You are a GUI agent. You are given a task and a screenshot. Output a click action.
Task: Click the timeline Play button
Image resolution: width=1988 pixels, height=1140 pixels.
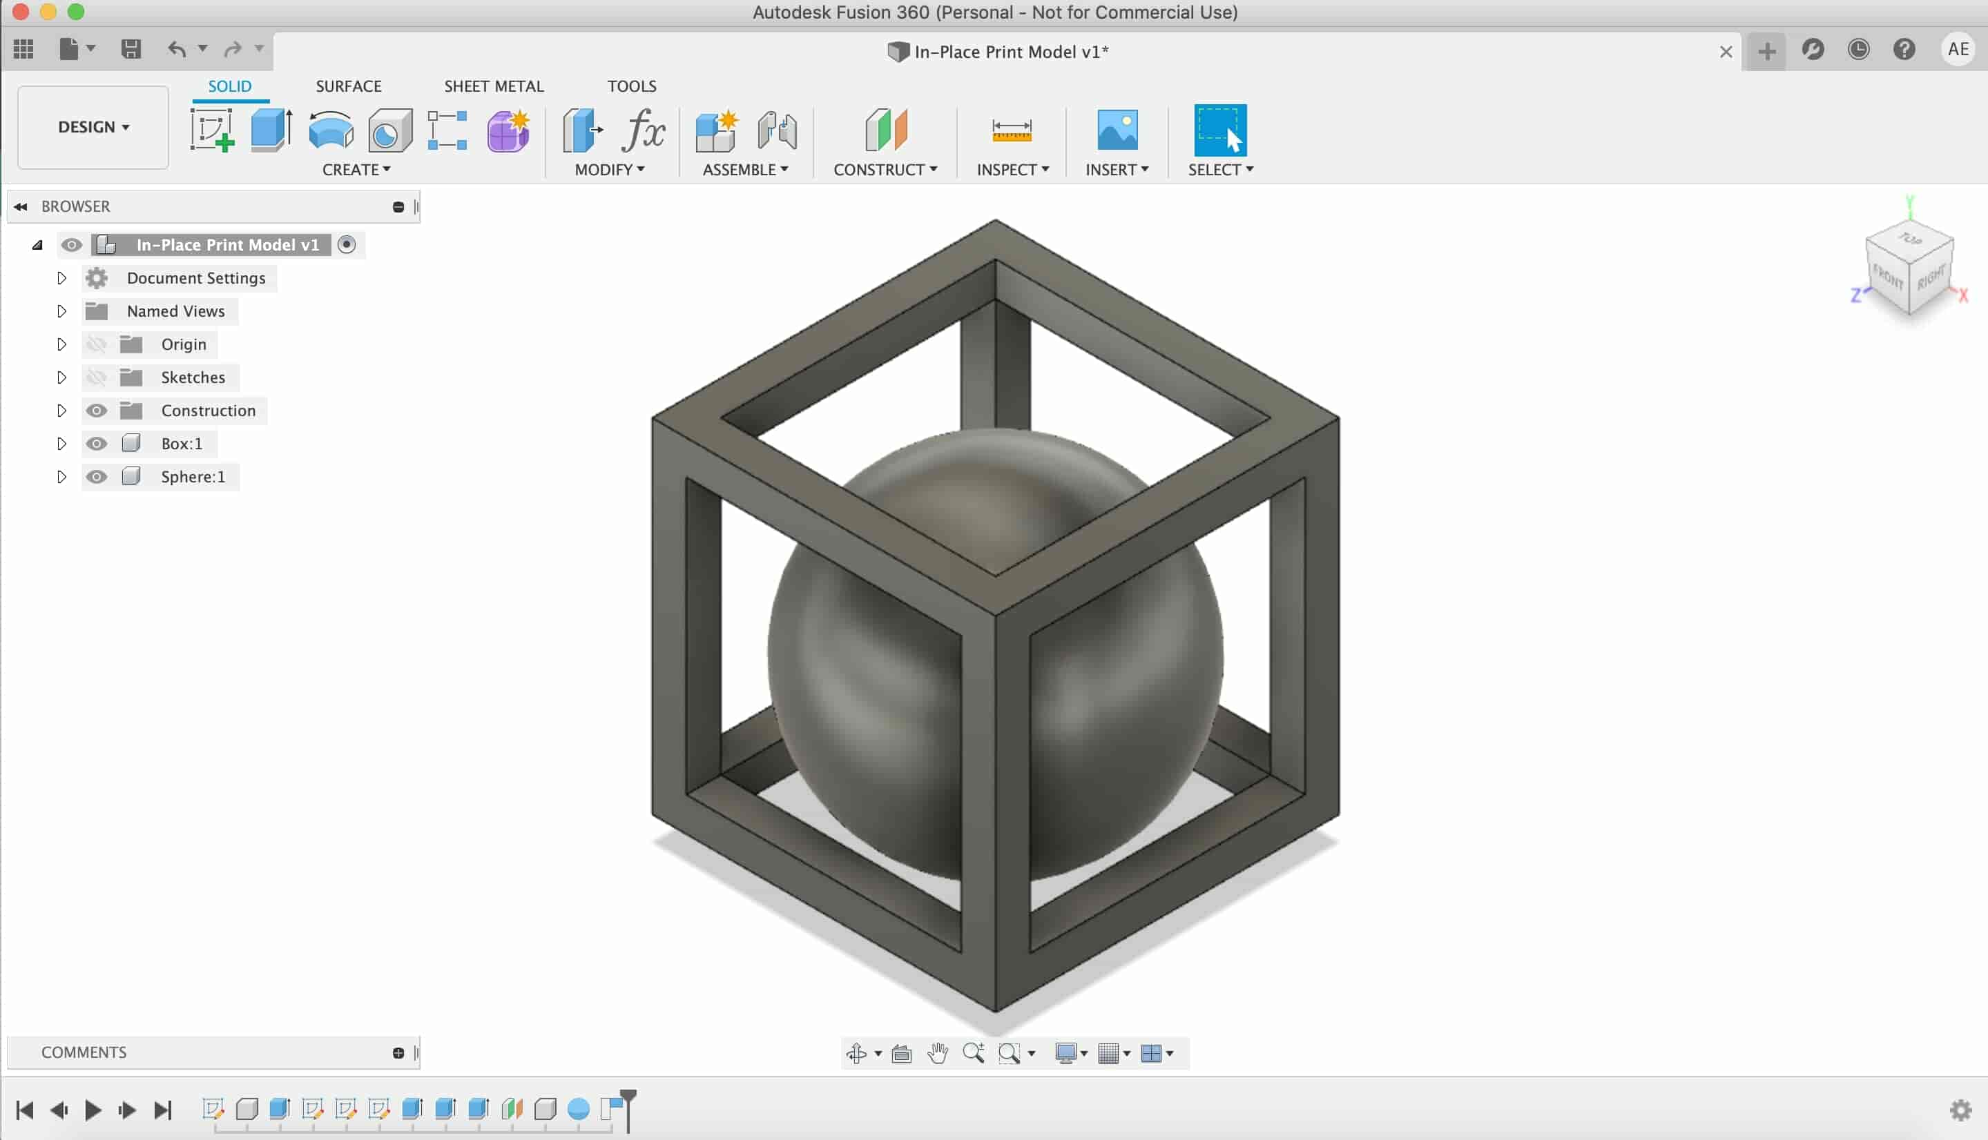click(x=93, y=1110)
